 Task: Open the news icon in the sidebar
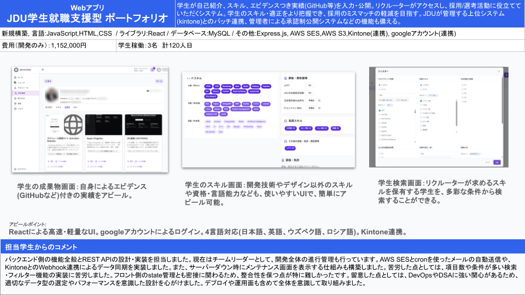(16, 83)
